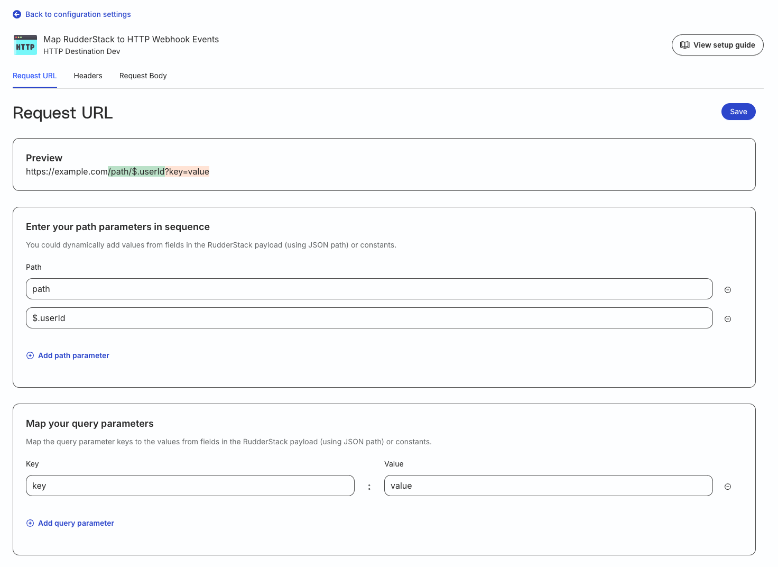Click plus icon beside Add path parameter
Viewport: 778px width, 567px height.
click(30, 355)
